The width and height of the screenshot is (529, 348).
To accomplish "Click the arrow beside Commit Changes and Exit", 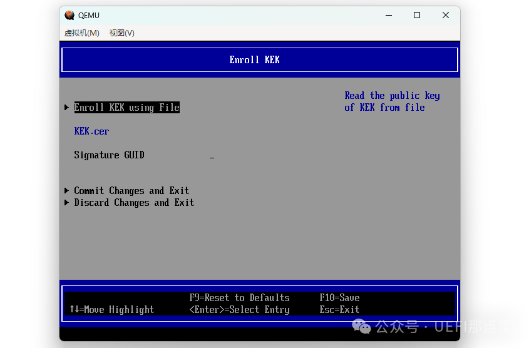I will (66, 191).
